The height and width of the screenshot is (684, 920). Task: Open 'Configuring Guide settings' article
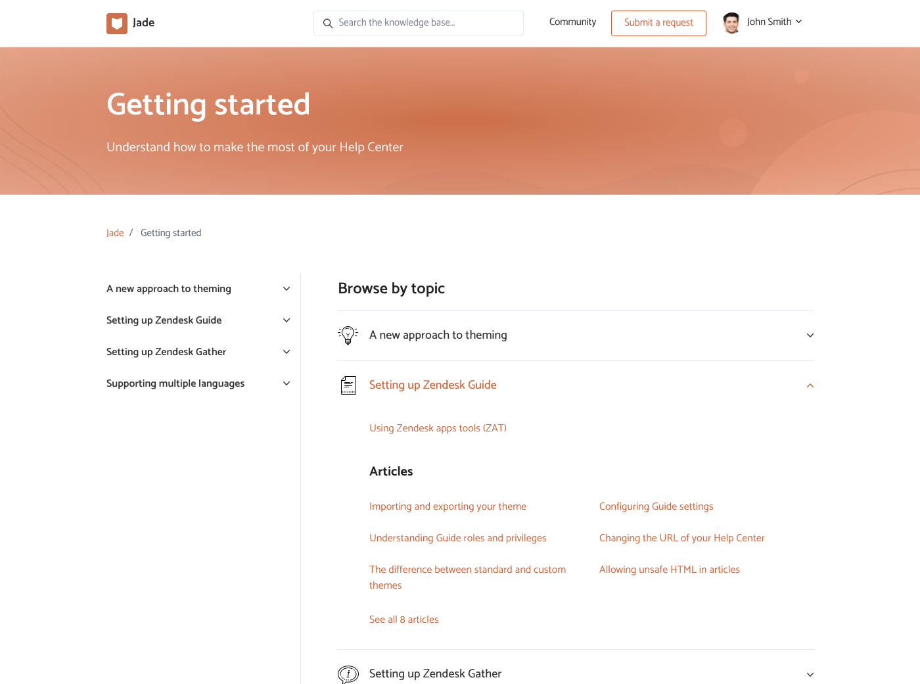click(x=656, y=506)
